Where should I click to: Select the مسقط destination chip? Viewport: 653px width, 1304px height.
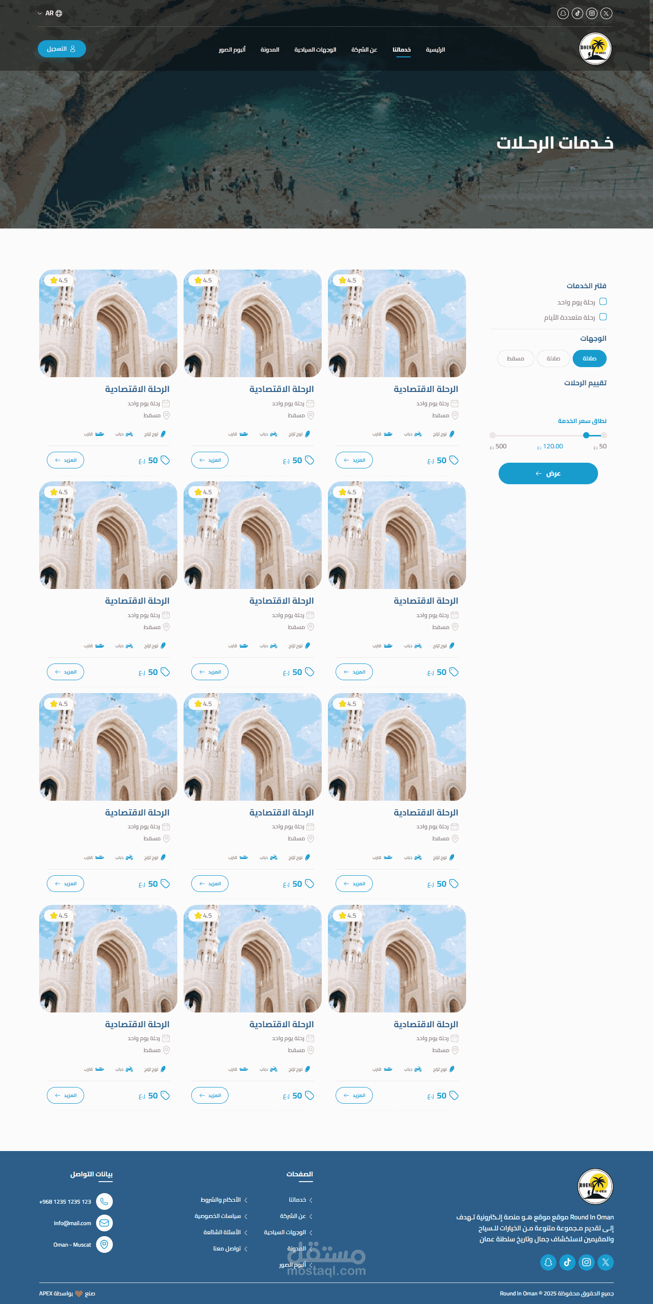coord(515,359)
